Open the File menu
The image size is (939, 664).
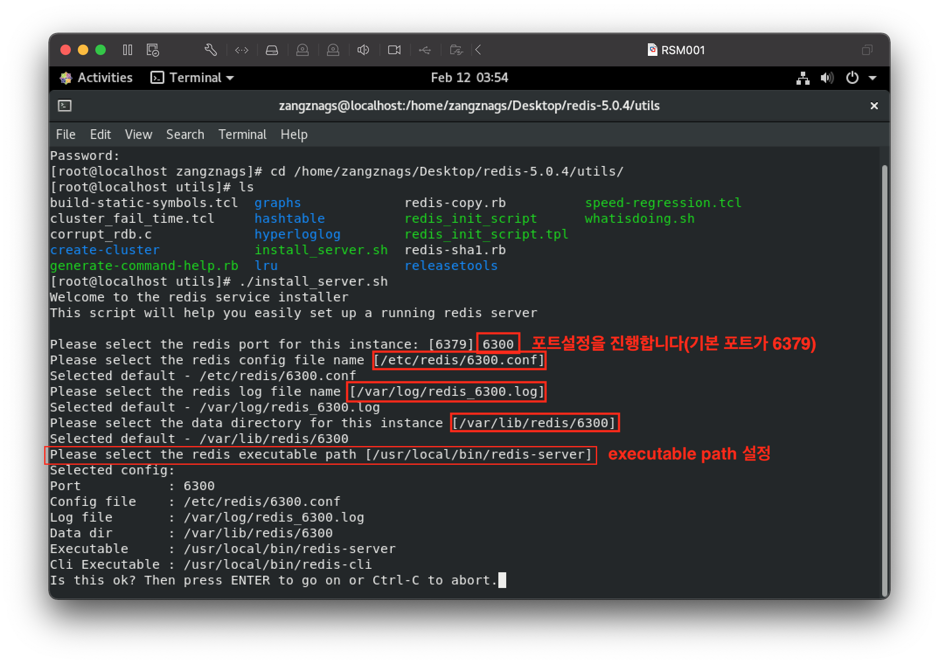(66, 135)
